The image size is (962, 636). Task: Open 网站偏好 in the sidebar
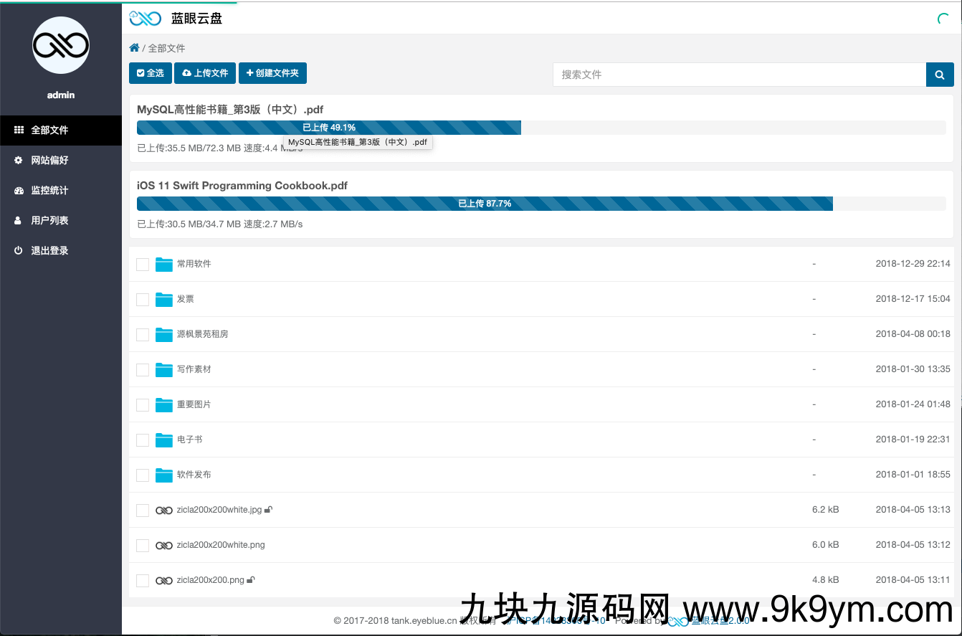click(x=49, y=161)
